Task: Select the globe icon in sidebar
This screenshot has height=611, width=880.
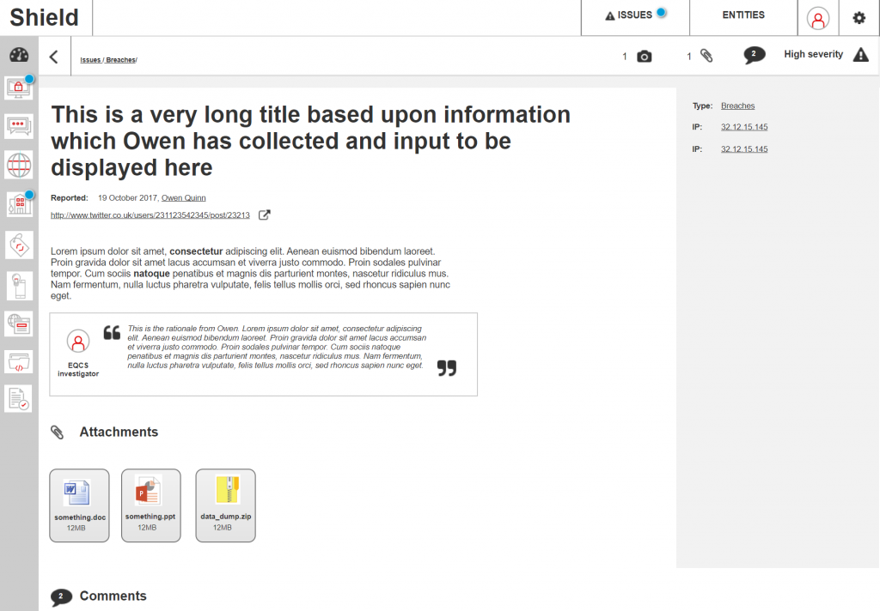Action: click(x=18, y=164)
